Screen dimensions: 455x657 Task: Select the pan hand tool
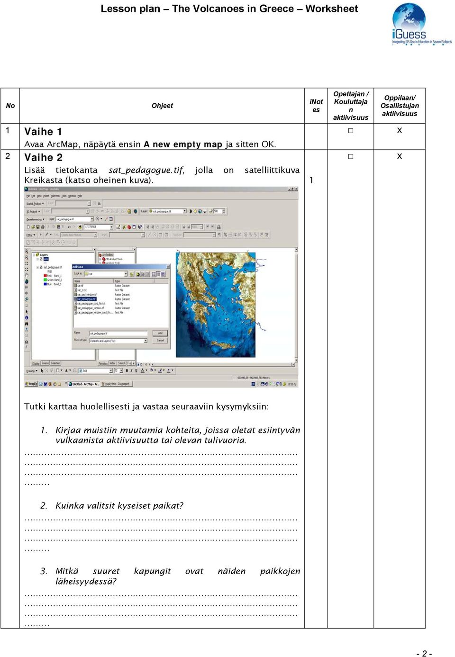point(27,276)
